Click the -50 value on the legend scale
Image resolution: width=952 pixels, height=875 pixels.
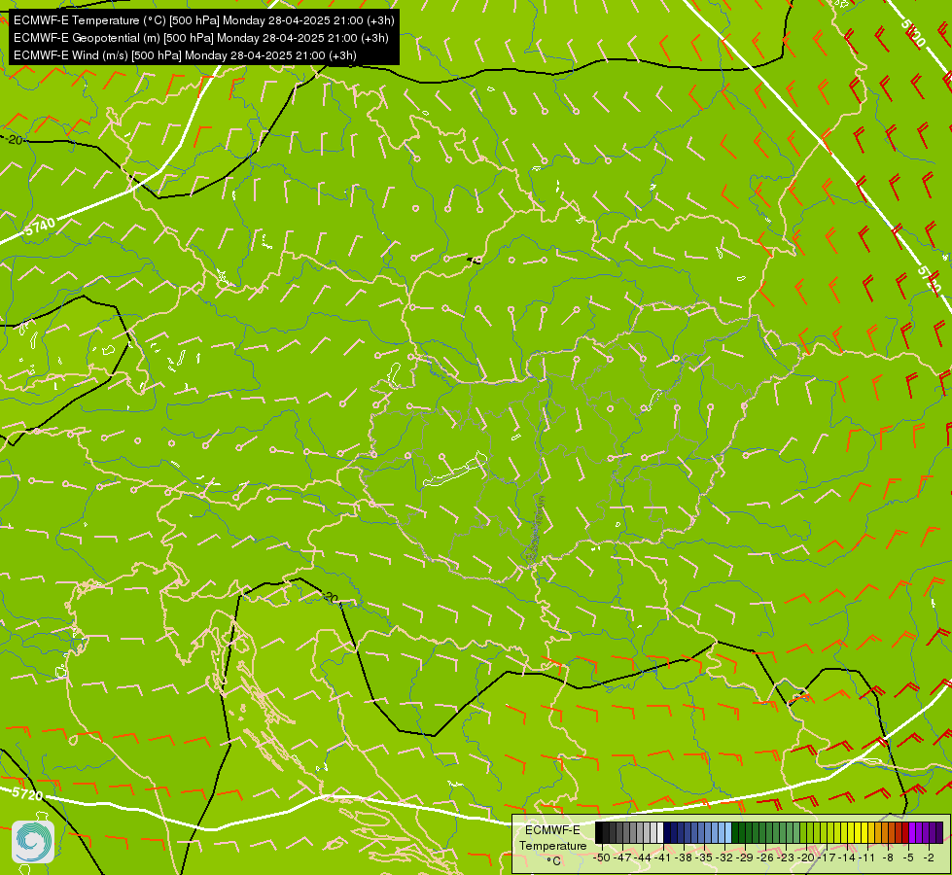pyautogui.click(x=602, y=857)
